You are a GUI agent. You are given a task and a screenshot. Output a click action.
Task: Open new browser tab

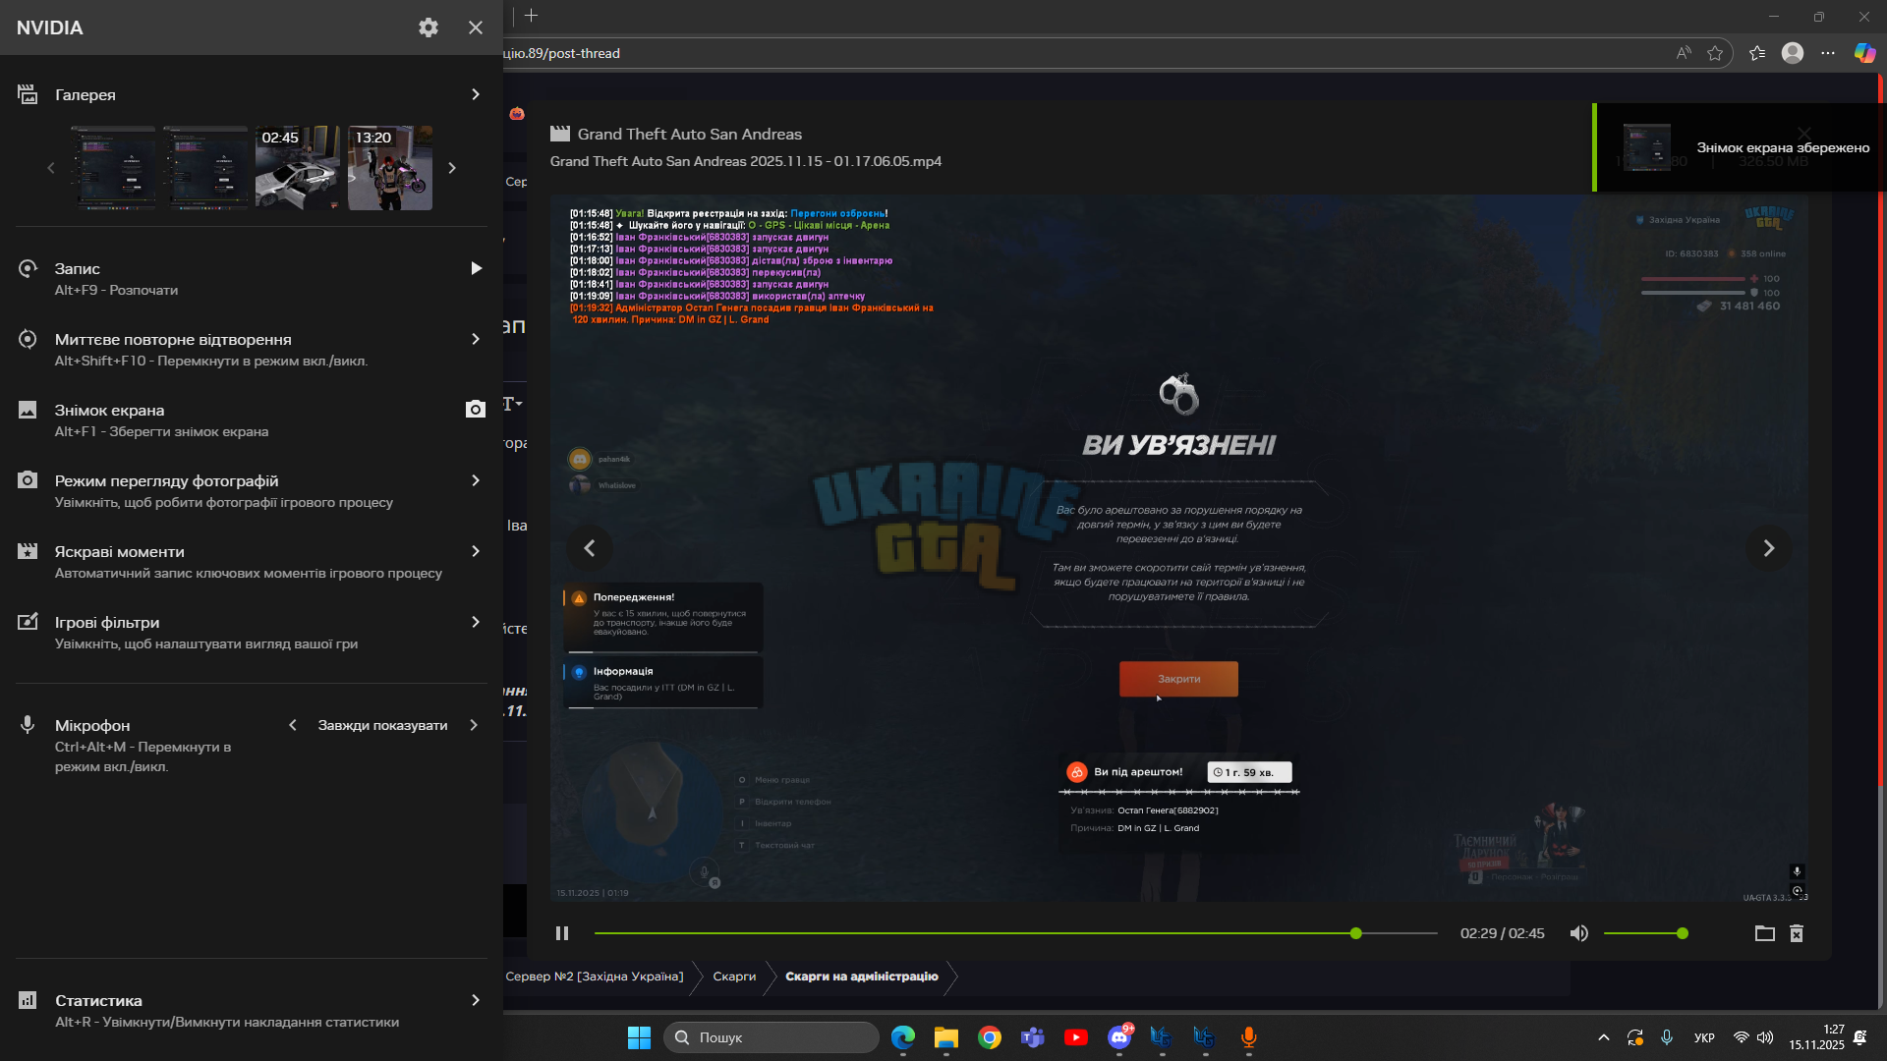[x=532, y=15]
